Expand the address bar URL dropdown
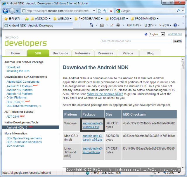The height and width of the screenshot is (177, 187). click(x=94, y=11)
